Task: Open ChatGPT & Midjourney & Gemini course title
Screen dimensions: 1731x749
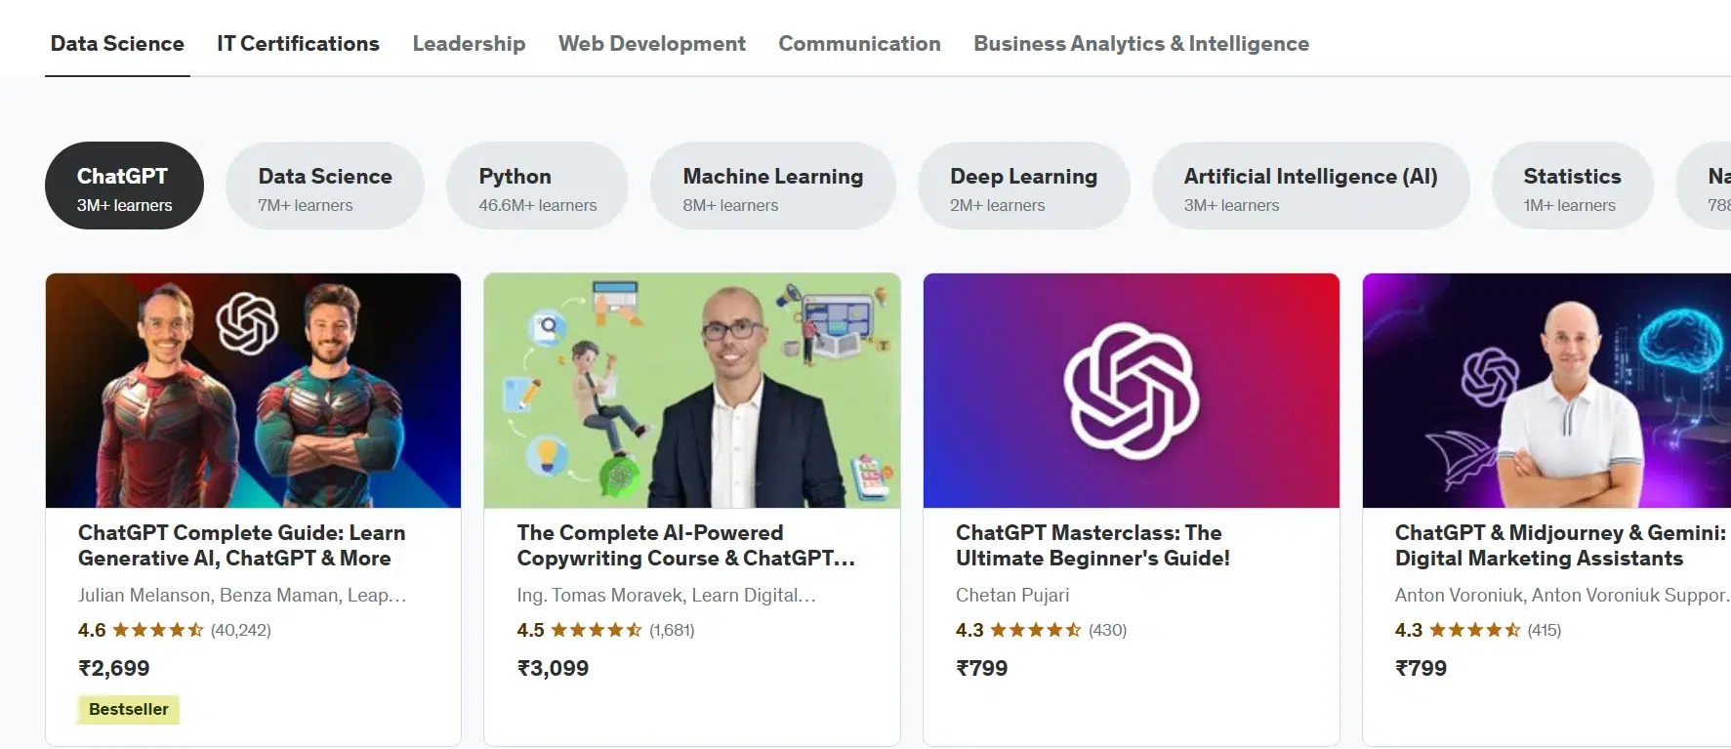Action: [1560, 546]
